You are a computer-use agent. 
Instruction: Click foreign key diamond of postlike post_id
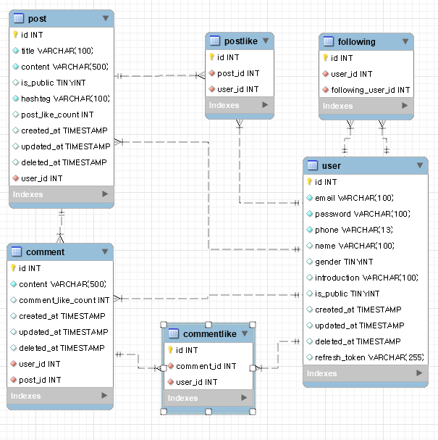(212, 73)
